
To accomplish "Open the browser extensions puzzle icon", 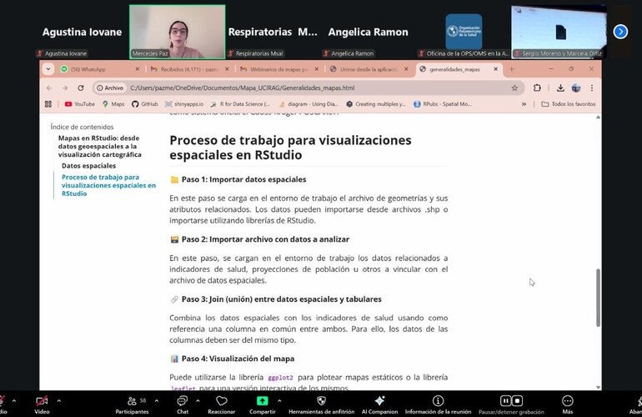I will coord(537,88).
